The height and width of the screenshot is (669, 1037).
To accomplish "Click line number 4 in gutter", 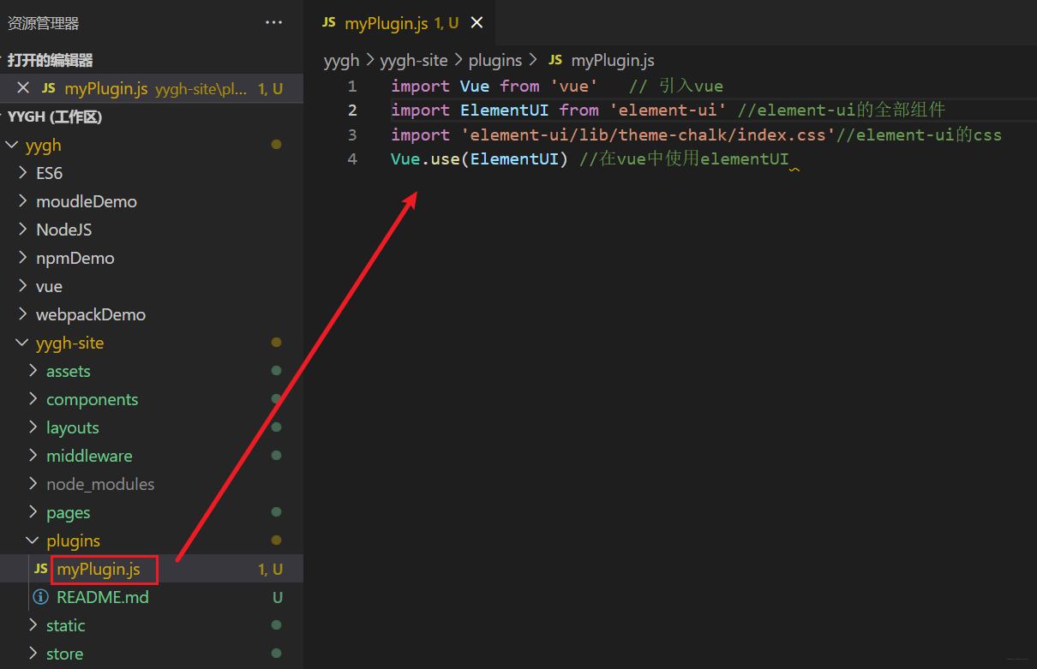I will point(352,158).
